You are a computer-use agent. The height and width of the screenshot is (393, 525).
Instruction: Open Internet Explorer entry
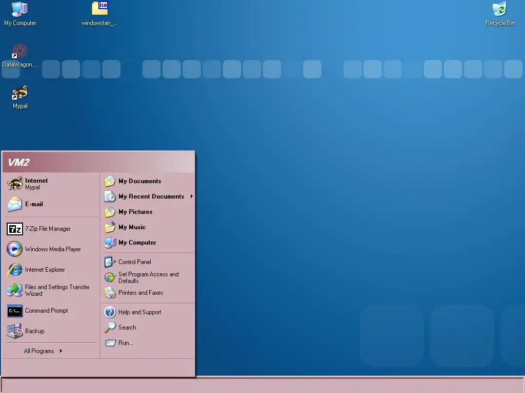tap(45, 270)
